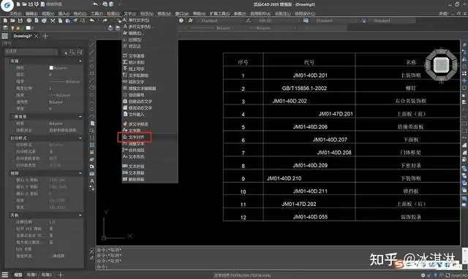The height and width of the screenshot is (279, 468).
Task: Select the multiline text A tool in draw toolbar
Action: pos(92,180)
